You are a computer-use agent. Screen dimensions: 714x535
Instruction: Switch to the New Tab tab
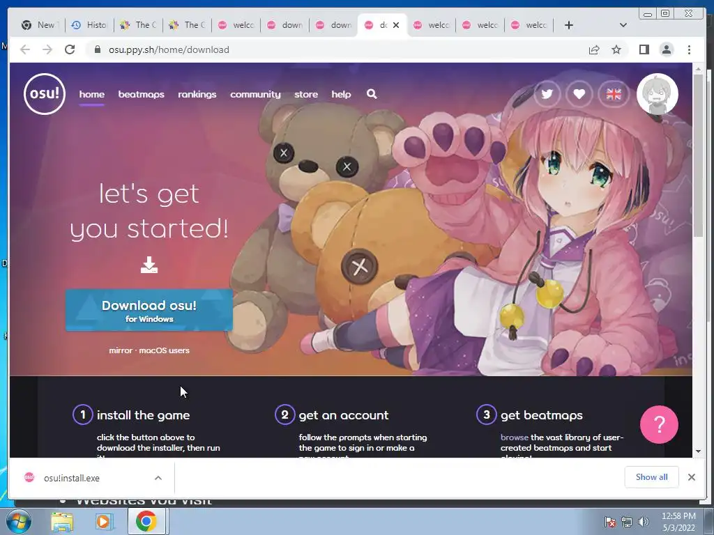point(40,25)
